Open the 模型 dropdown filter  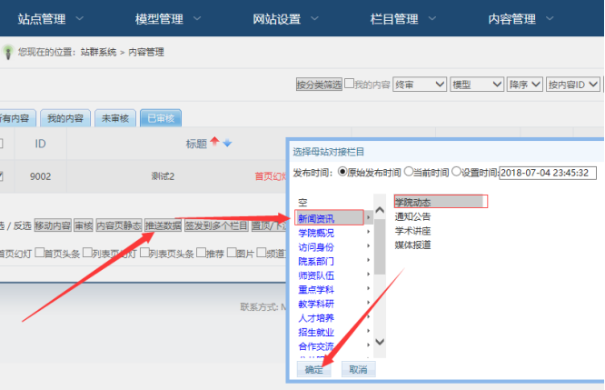[477, 85]
